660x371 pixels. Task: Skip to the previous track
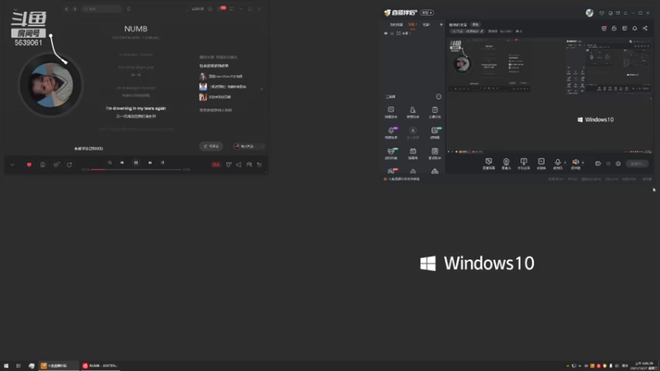[122, 162]
